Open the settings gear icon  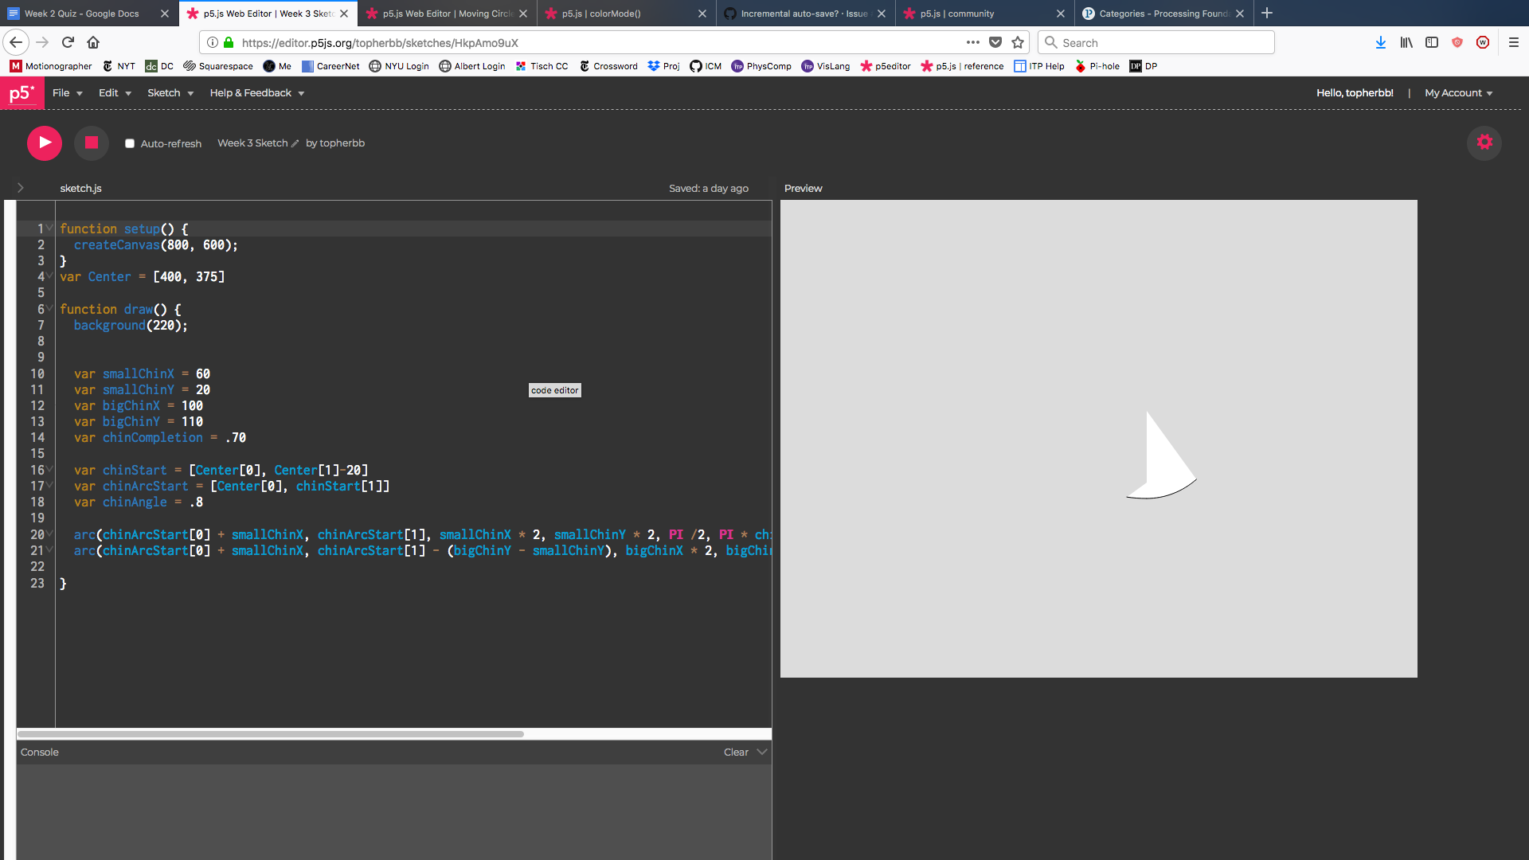point(1484,143)
